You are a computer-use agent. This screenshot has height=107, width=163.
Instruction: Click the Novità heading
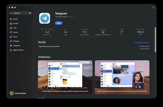click(x=42, y=42)
